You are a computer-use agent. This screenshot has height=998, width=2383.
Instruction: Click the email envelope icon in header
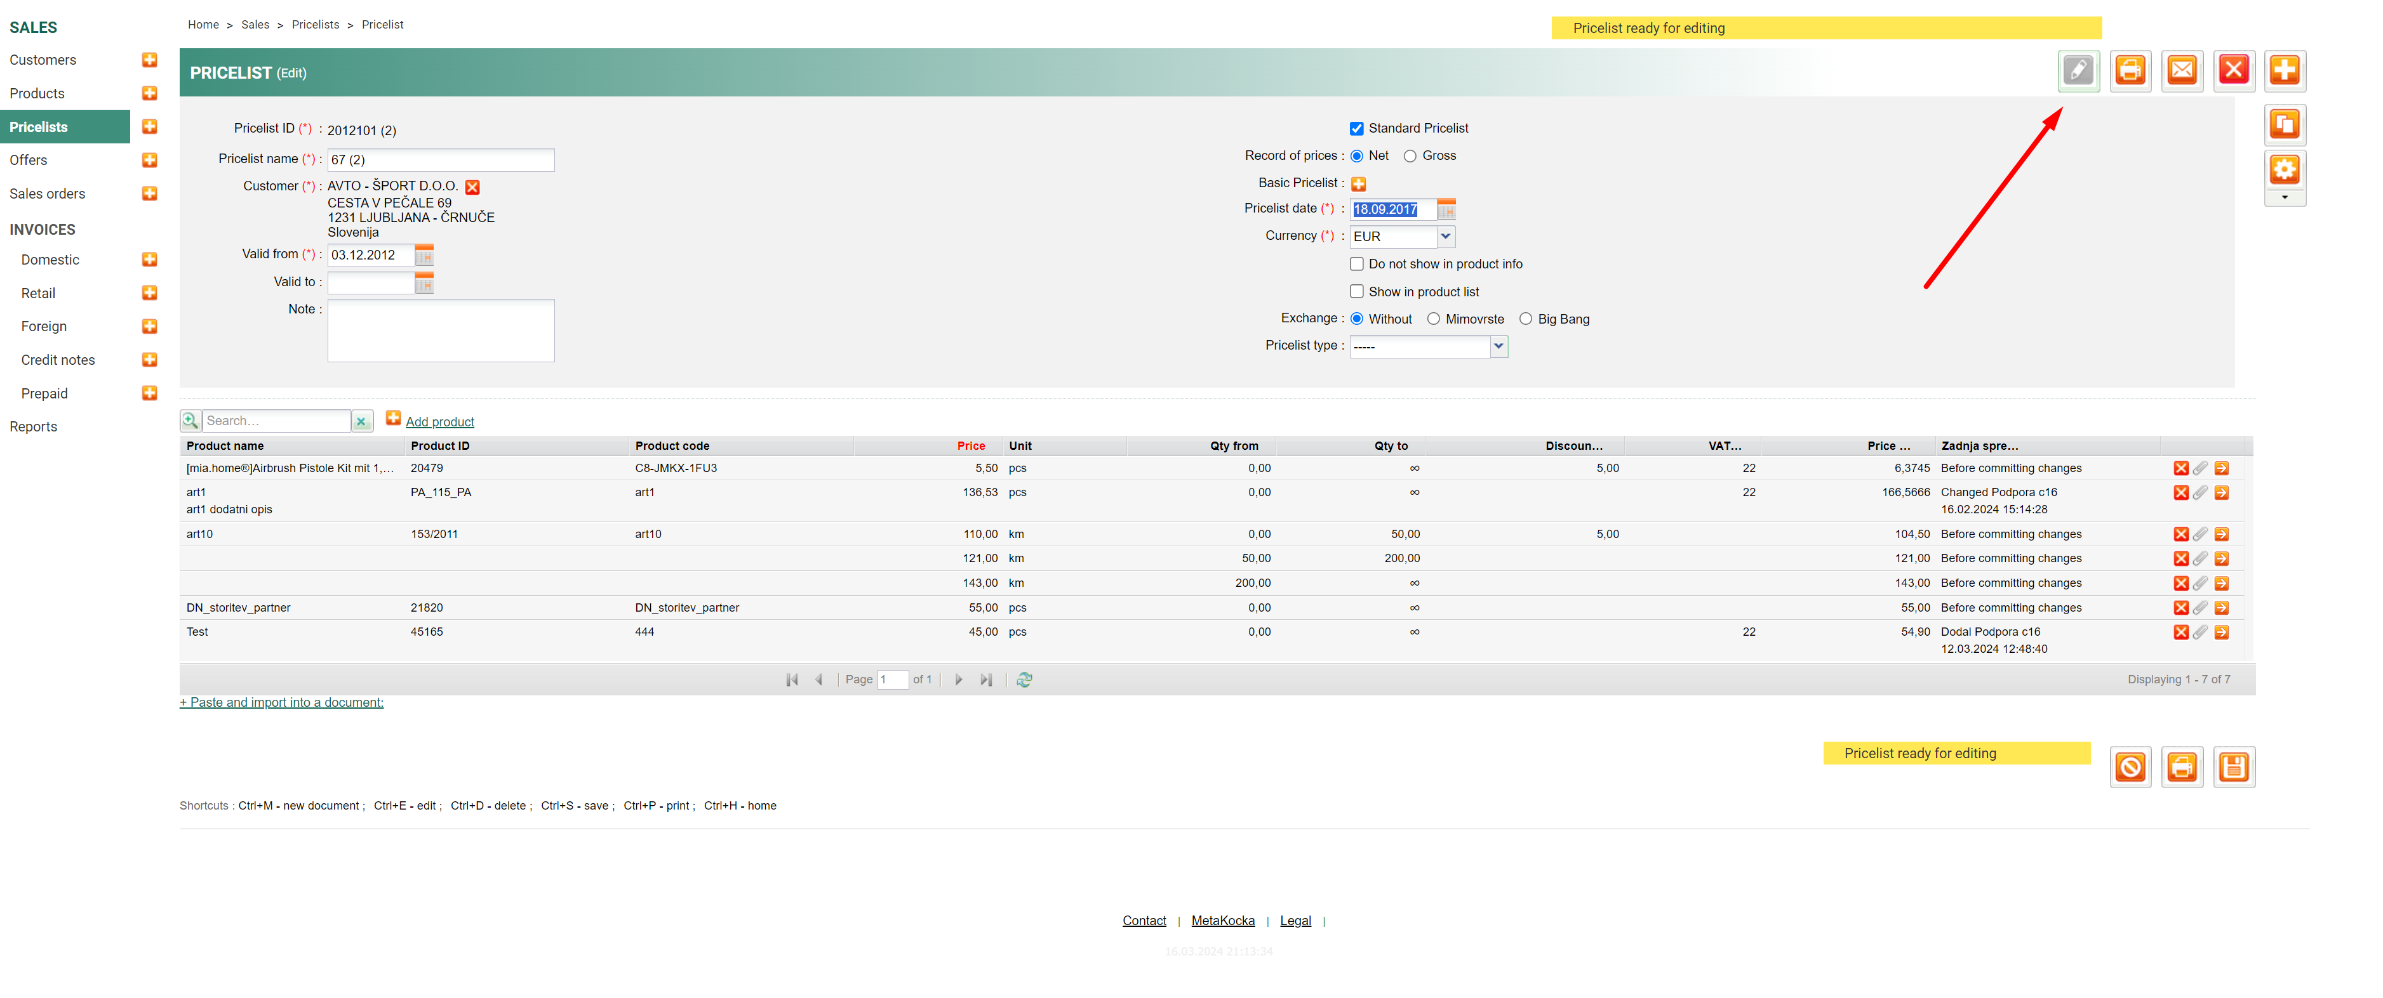coord(2181,70)
